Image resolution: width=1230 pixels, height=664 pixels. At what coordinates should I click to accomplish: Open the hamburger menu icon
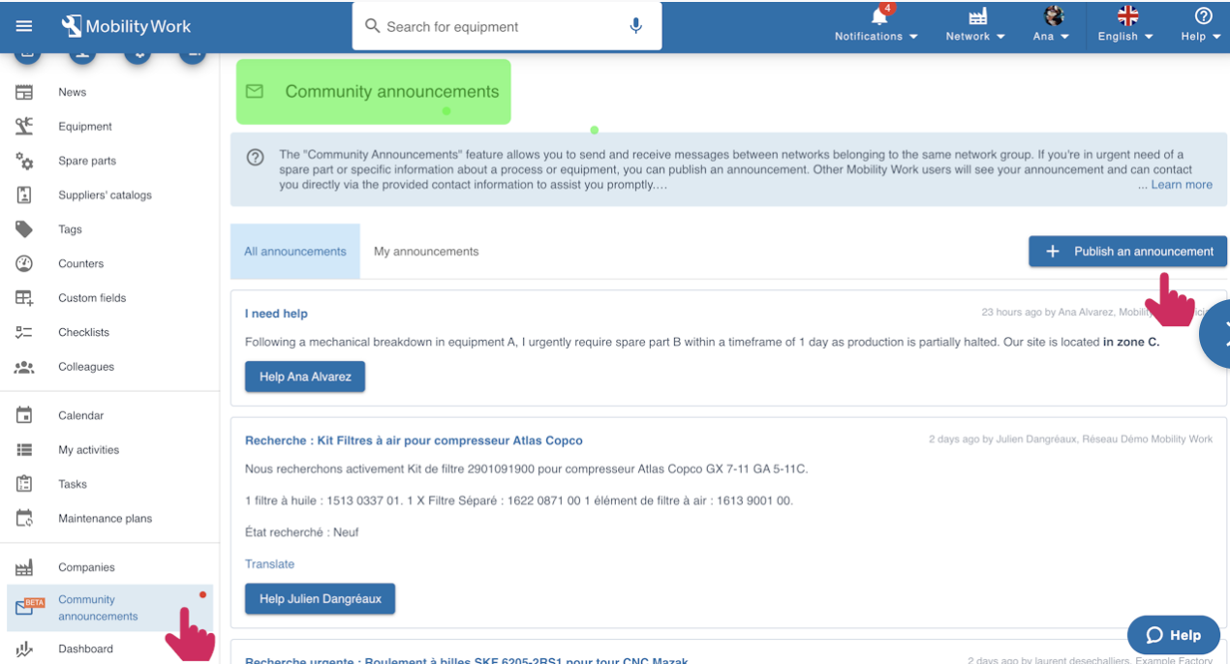[x=24, y=26]
